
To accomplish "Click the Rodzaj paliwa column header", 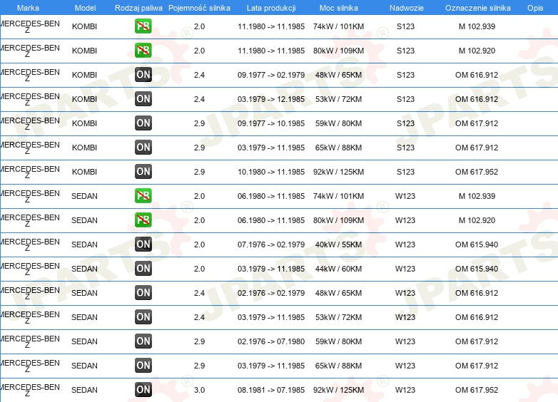I will coord(138,8).
